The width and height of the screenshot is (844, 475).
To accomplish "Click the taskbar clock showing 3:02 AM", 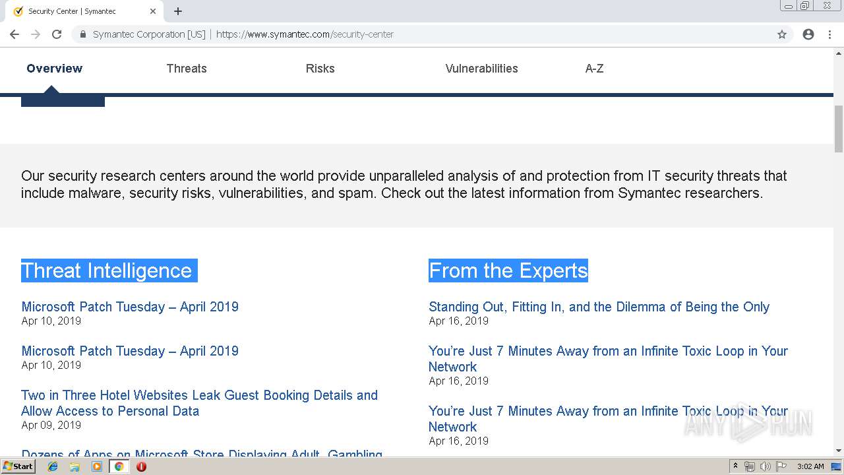I will pyautogui.click(x=810, y=466).
